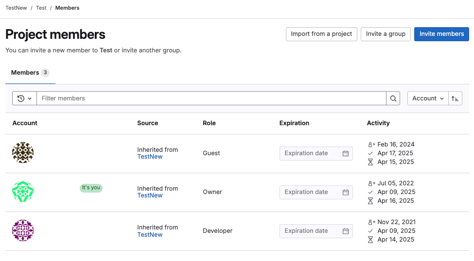Image resolution: width=474 pixels, height=261 pixels.
Task: Go to TestNew in the breadcrumb
Action: point(16,8)
